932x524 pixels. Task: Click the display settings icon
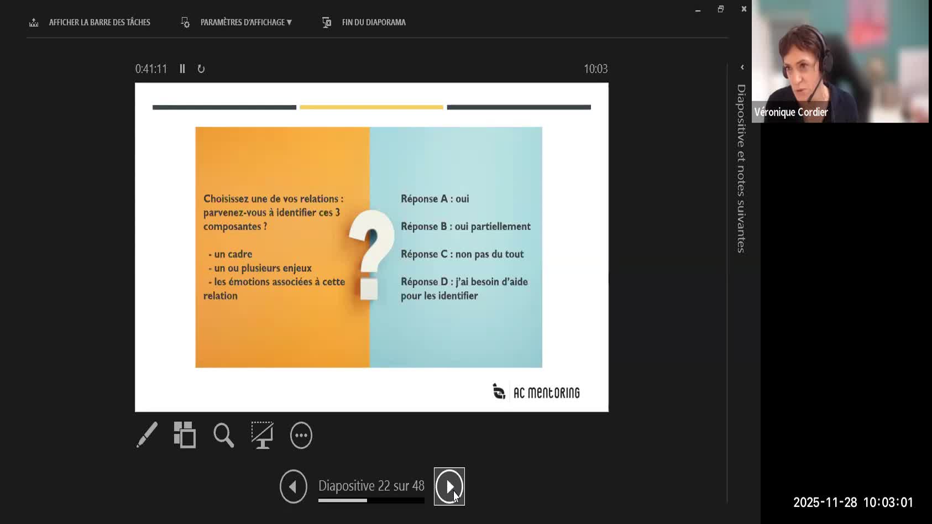click(185, 22)
